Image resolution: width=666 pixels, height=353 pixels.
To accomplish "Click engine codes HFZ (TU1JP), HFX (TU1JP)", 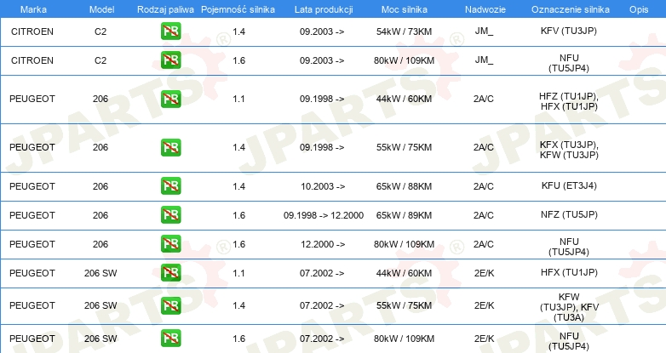I will pyautogui.click(x=569, y=101).
